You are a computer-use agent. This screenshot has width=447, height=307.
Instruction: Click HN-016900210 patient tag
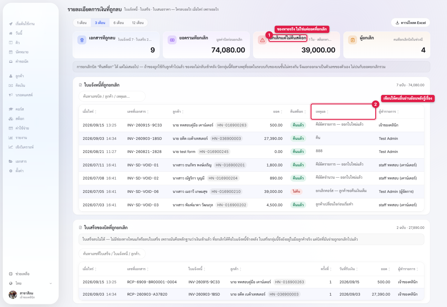226,191
